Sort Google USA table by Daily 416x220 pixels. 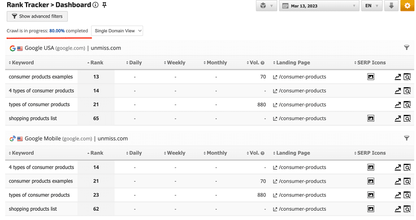pos(134,62)
